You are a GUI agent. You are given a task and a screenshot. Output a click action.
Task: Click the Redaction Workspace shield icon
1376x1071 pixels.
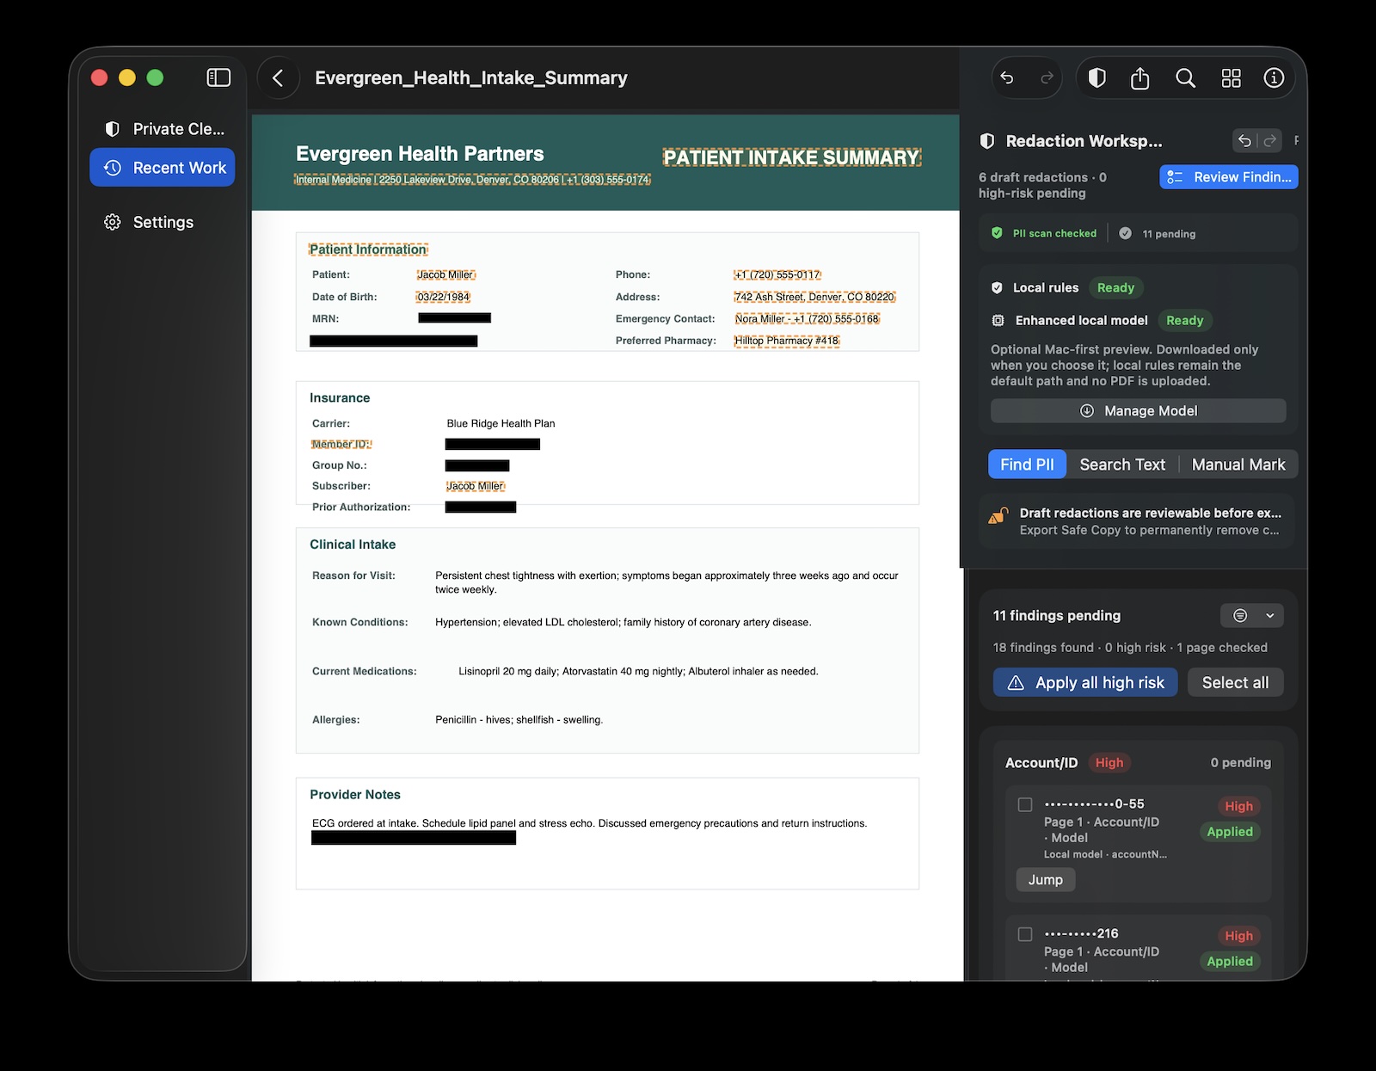coord(987,141)
